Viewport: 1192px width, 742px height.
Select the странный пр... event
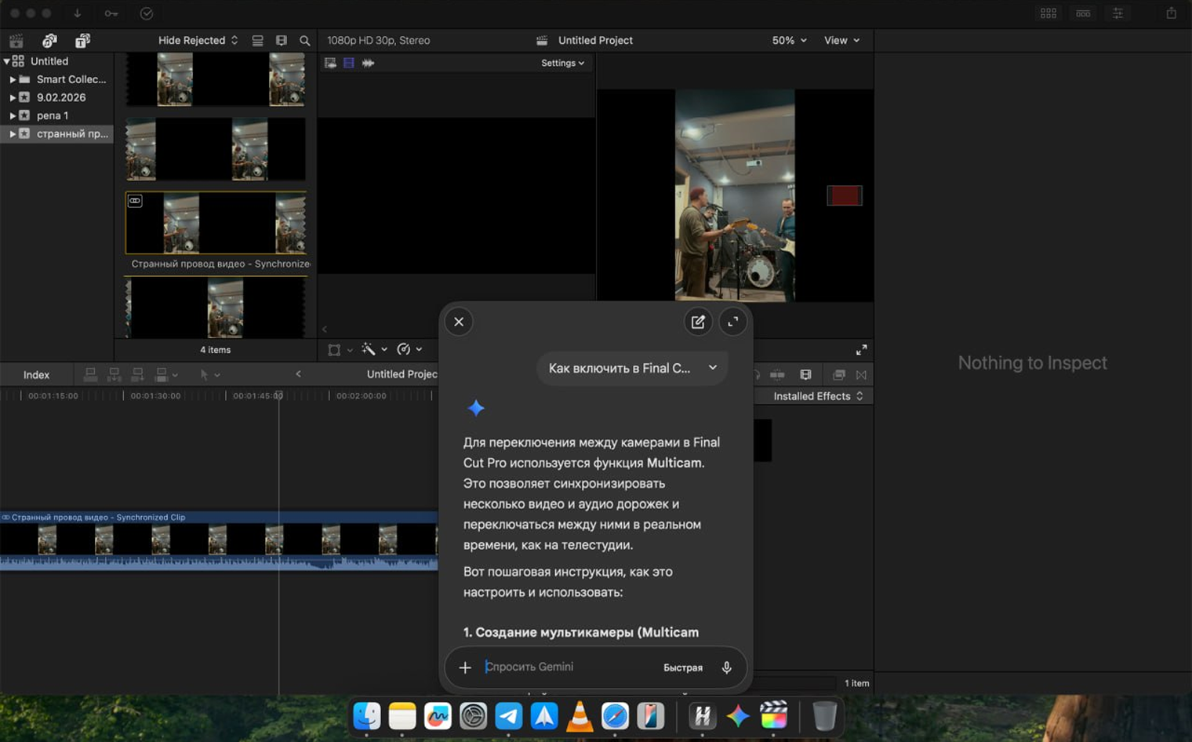[x=57, y=133]
